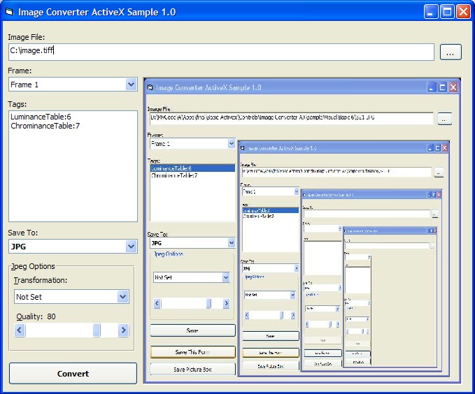475x394 pixels.
Task: Click the Quality: 80 label
Action: 36,316
